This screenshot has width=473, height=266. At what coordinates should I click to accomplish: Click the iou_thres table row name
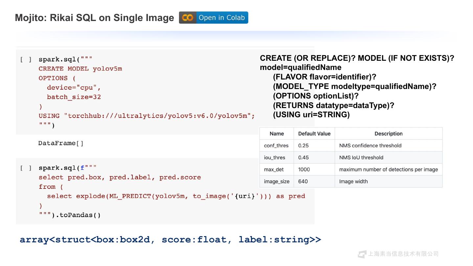pyautogui.click(x=275, y=158)
